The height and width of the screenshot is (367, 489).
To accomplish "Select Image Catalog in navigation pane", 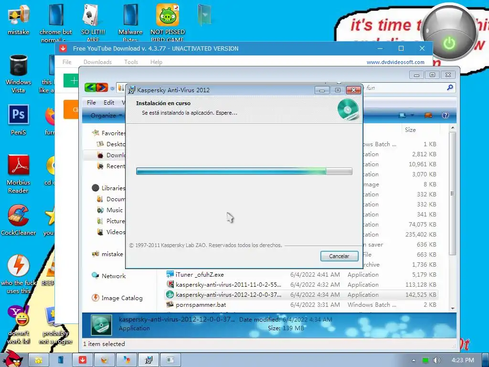I will click(117, 298).
